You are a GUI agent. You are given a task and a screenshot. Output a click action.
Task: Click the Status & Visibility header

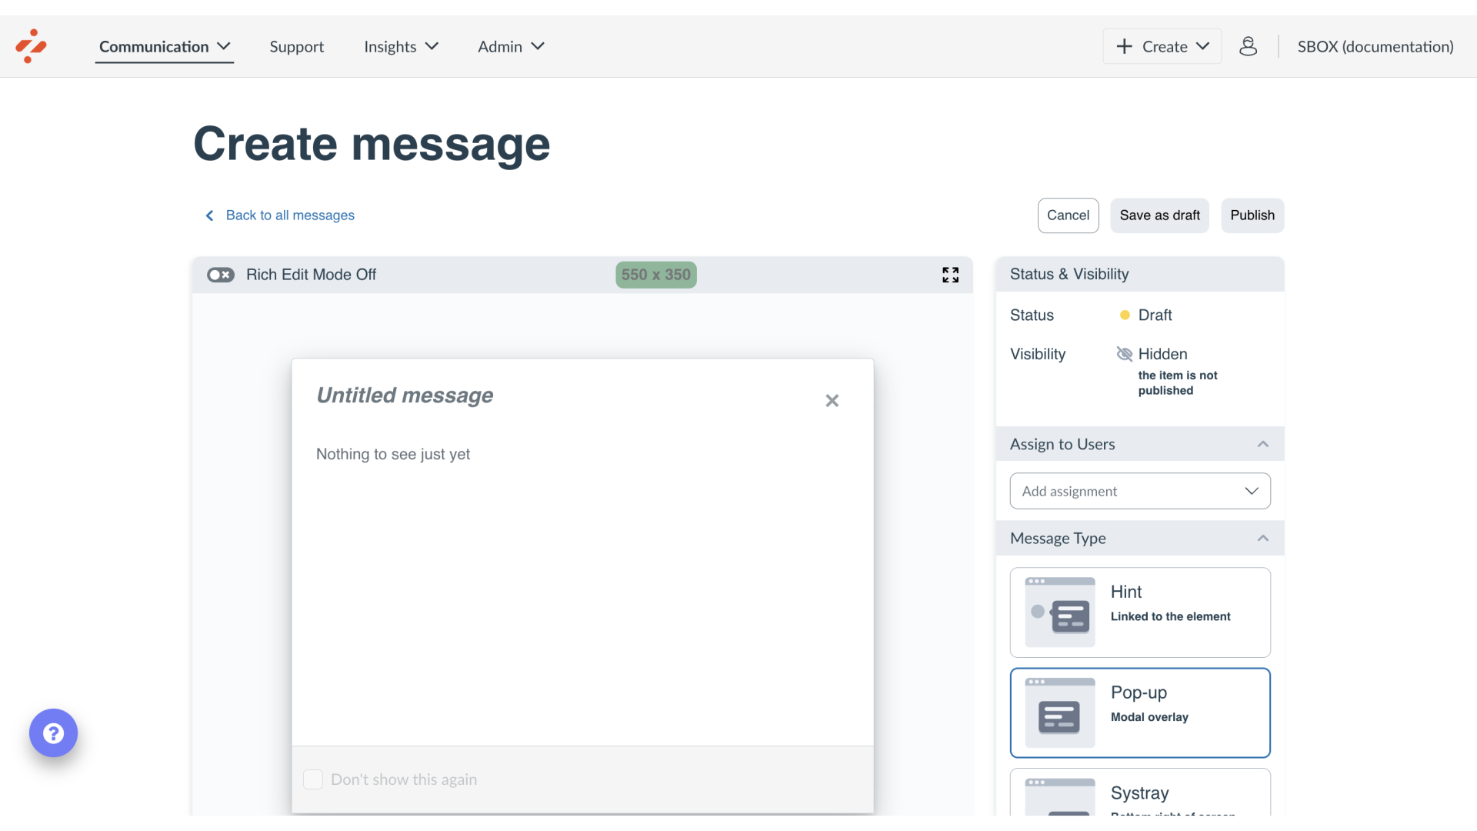tap(1140, 274)
